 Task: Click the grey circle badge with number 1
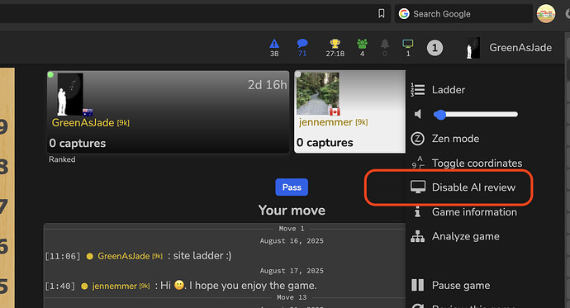435,48
